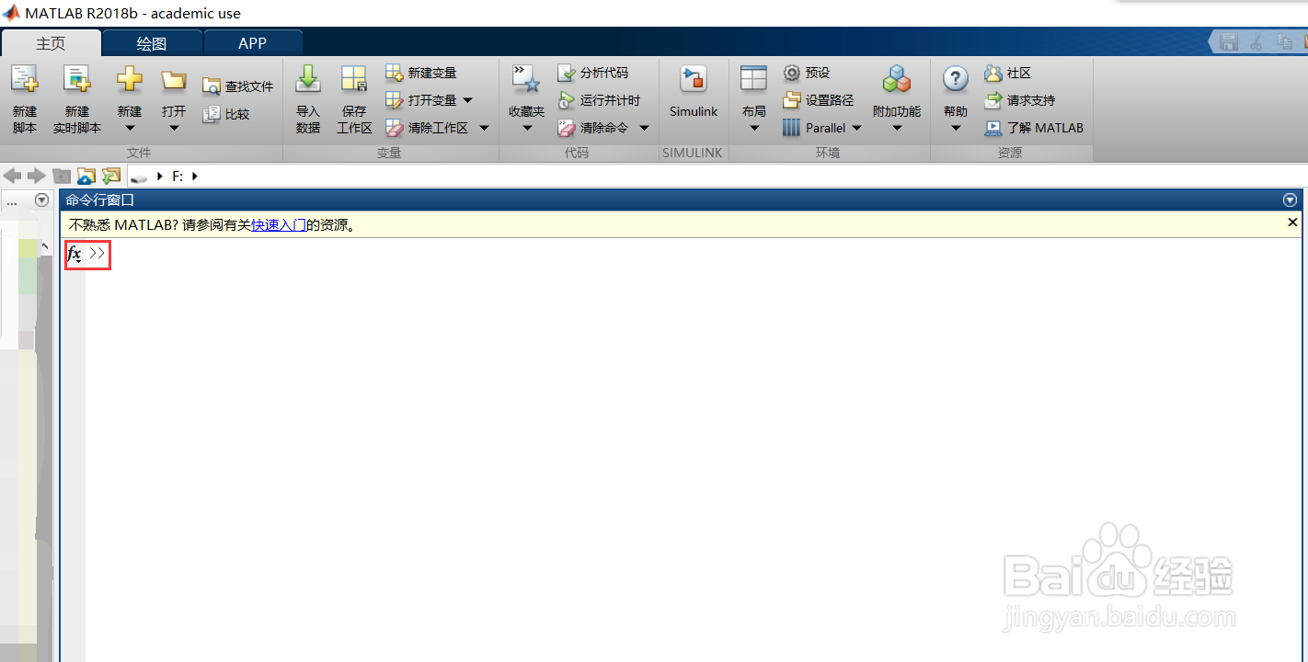Click 清除工作区 clear workspace
Image resolution: width=1308 pixels, height=662 pixels.
point(428,128)
